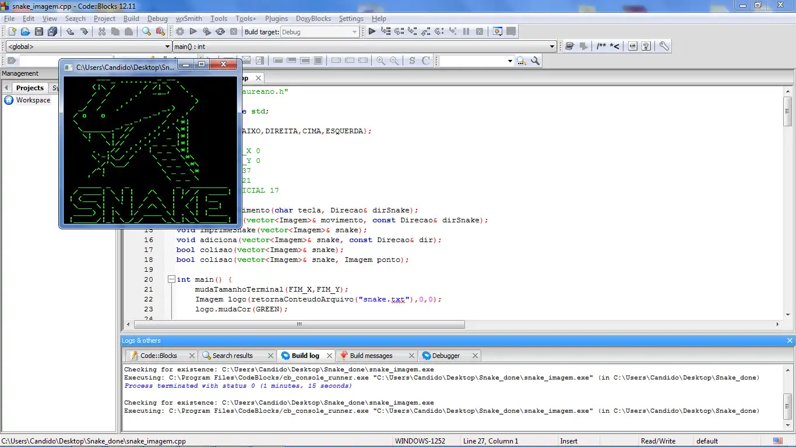Screen dimensions: 796x447
Task: Abort the build with the X icon
Action: [234, 31]
